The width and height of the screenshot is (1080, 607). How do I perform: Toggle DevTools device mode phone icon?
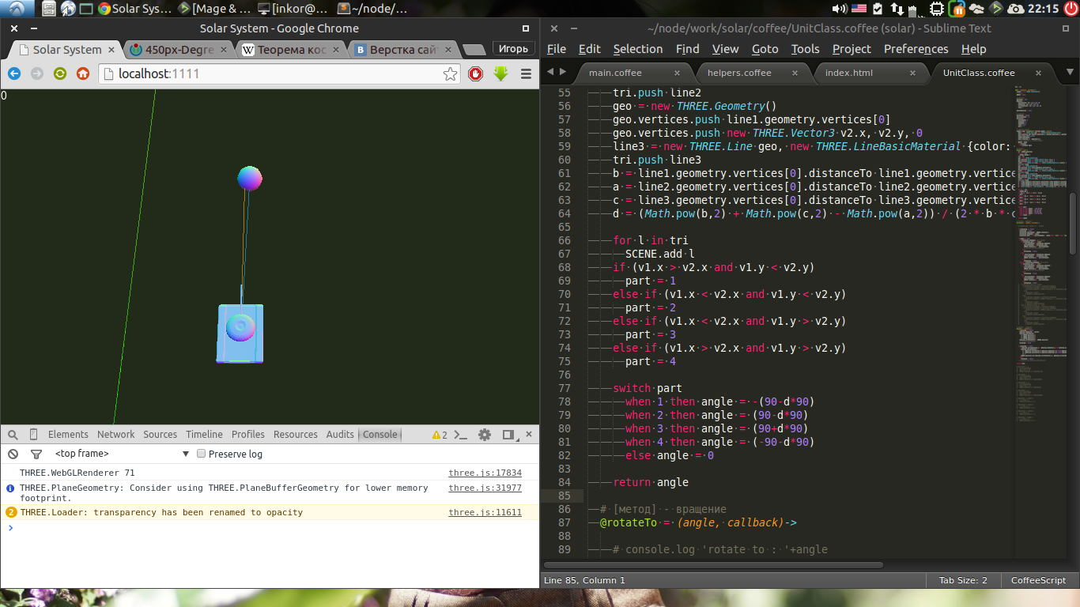pyautogui.click(x=33, y=435)
